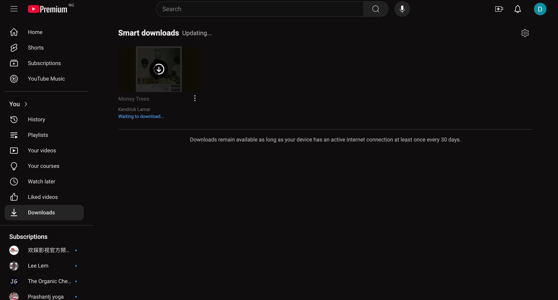Open the hamburger guide menu

14,9
